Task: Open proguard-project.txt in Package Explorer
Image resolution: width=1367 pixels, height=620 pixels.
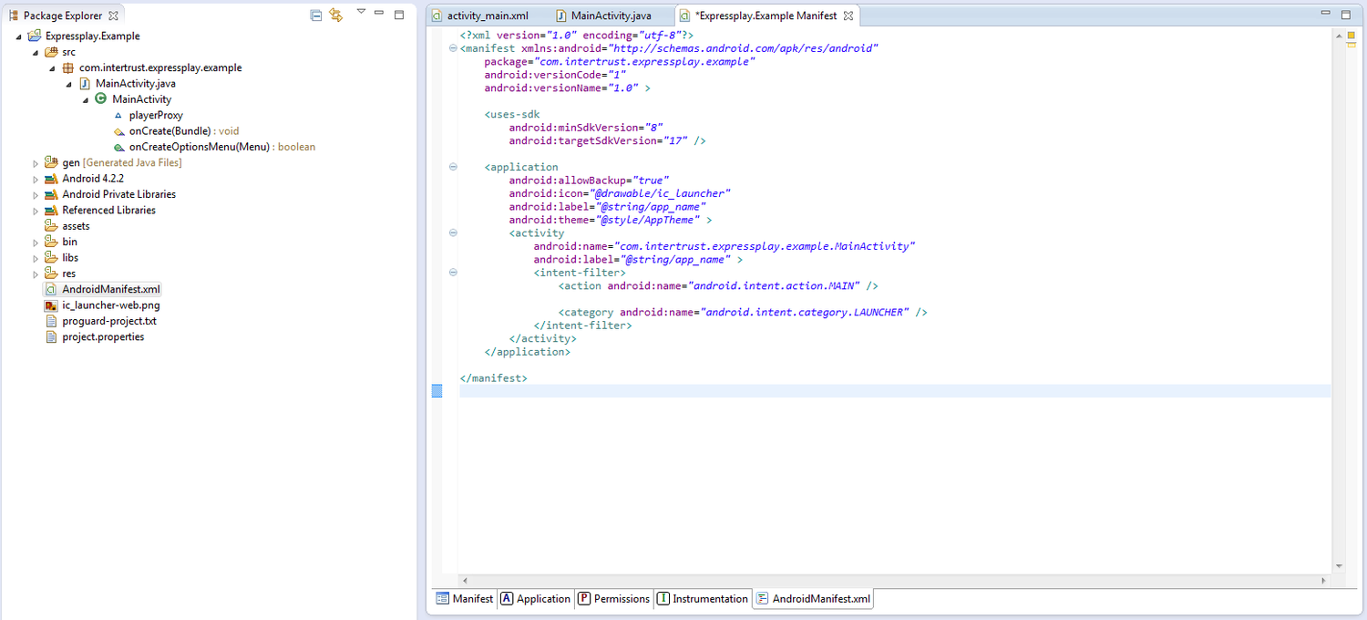Action: pyautogui.click(x=109, y=321)
